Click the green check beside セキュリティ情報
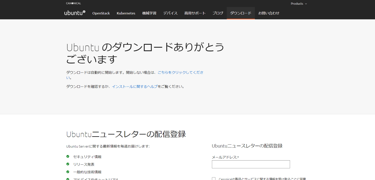Screen dimensions: 375x180 [68, 157]
